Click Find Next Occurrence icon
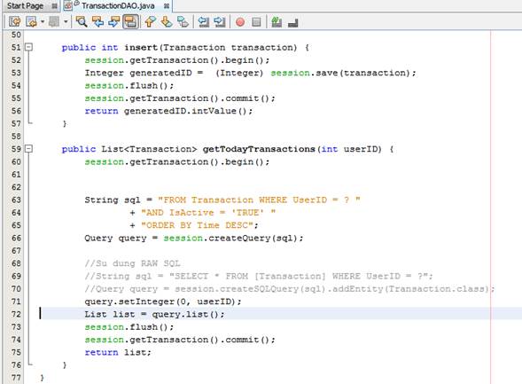Image resolution: width=522 pixels, height=384 pixels. coord(113,22)
